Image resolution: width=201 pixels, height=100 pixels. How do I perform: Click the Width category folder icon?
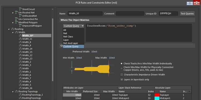tap(16, 32)
